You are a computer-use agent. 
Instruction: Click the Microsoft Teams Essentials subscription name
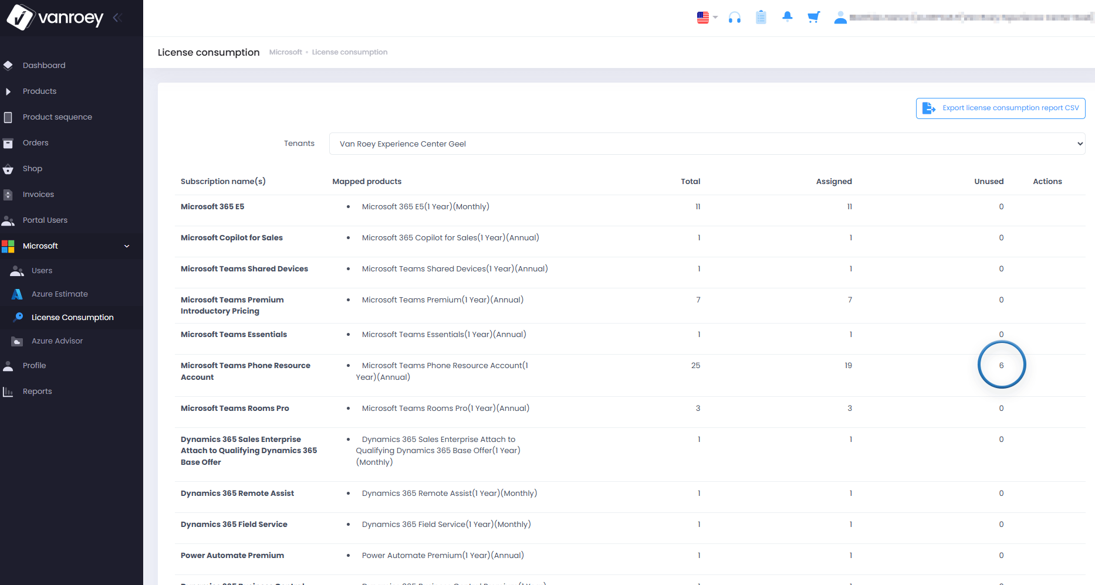tap(234, 334)
